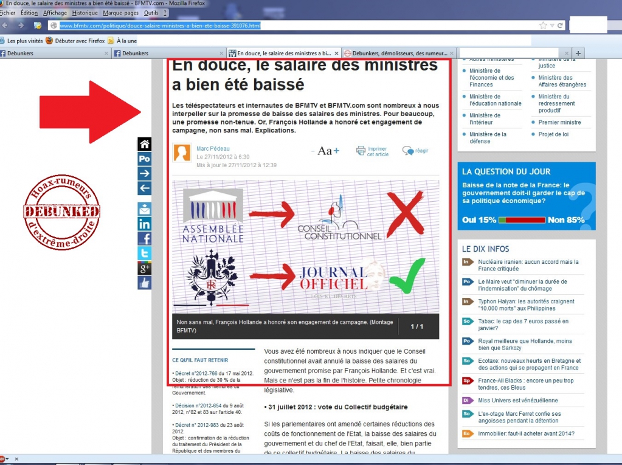
Task: Share article on Facebook
Action: click(144, 239)
